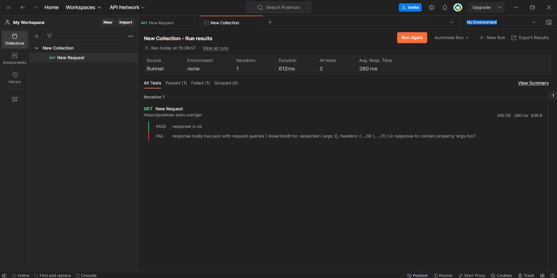Create new collection with plus icon
The image size is (557, 278).
(36, 36)
